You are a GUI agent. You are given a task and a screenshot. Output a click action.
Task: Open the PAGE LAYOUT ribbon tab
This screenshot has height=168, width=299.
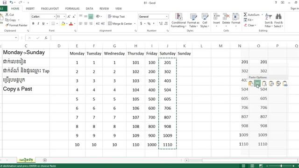tap(50, 8)
